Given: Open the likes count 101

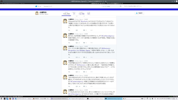Looking at the screenshot, I should [88, 13].
